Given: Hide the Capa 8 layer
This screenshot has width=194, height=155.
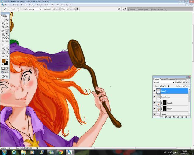Looking at the screenshot, I should [154, 114].
